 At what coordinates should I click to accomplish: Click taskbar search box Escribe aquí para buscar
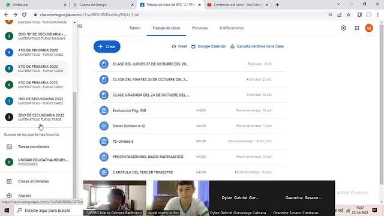48,211
